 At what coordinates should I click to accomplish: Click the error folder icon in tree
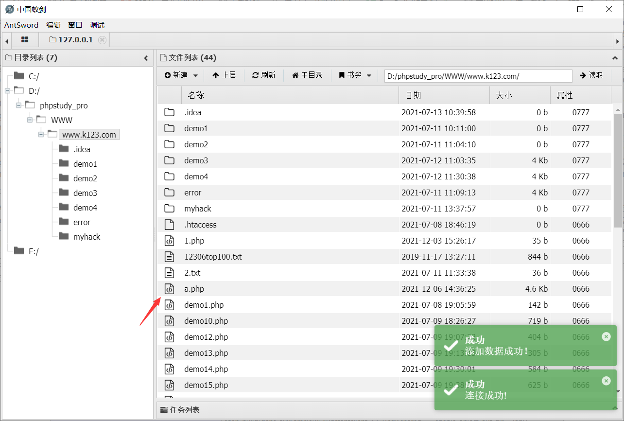64,222
